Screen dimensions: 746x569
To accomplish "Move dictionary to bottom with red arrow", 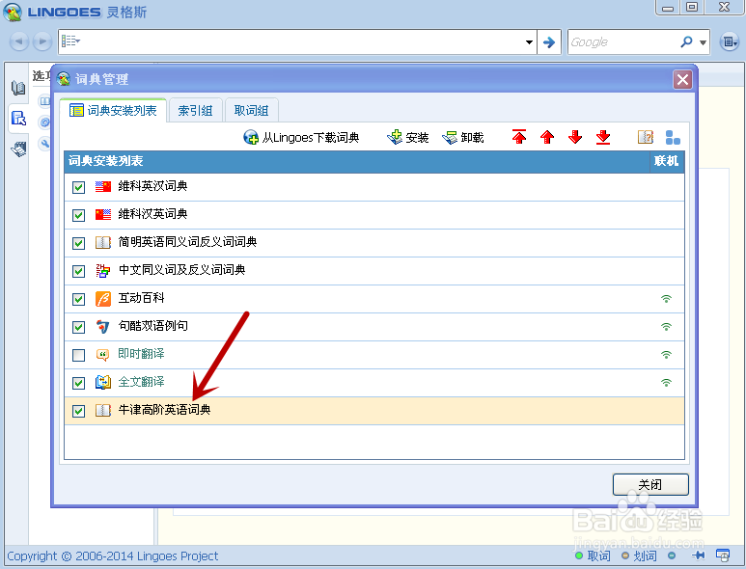I will point(603,137).
